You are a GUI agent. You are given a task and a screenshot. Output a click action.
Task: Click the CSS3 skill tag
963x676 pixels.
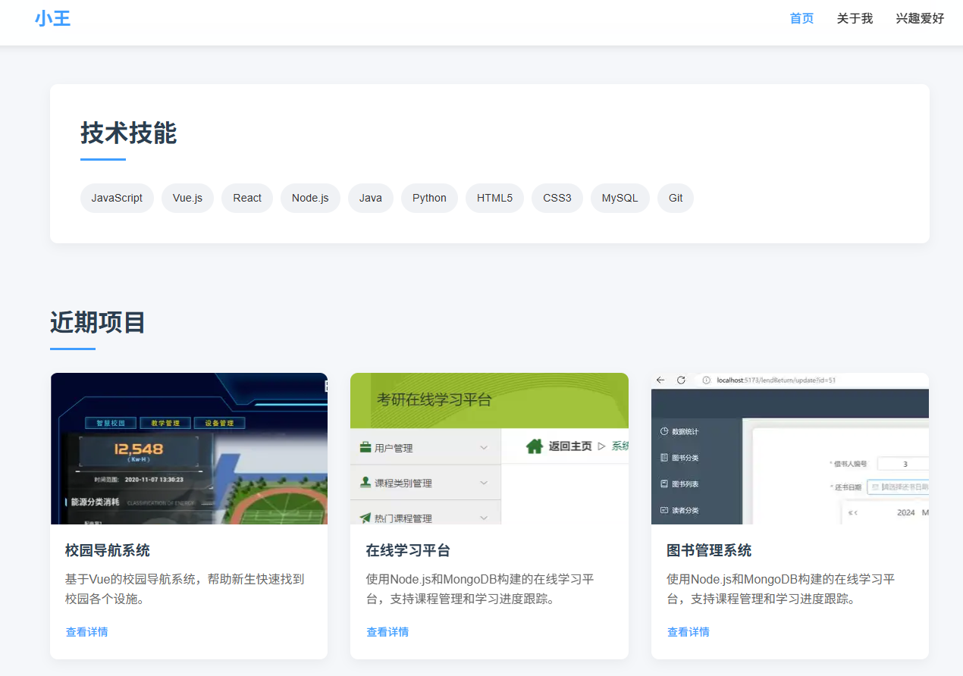(x=557, y=198)
